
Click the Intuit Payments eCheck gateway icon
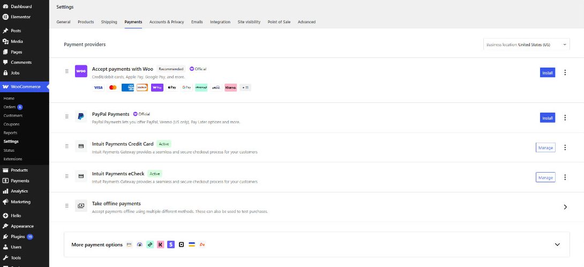[x=81, y=176]
